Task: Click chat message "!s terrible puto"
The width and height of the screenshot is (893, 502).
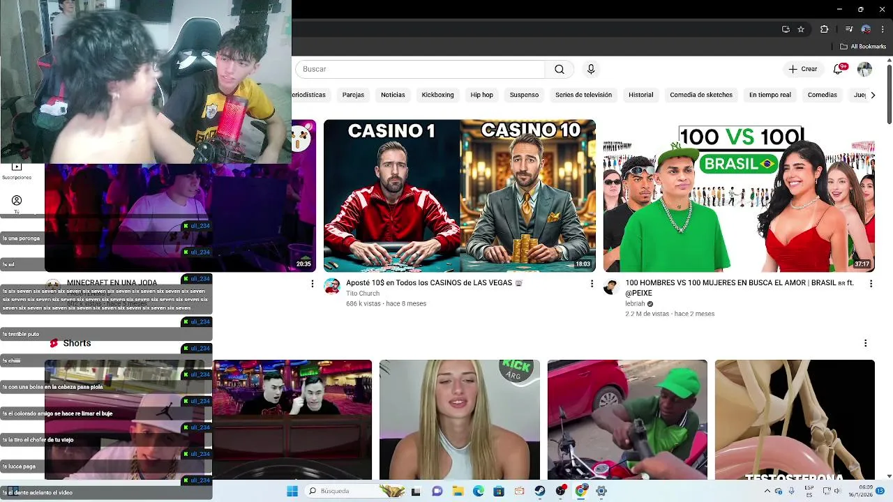Action: pos(21,334)
